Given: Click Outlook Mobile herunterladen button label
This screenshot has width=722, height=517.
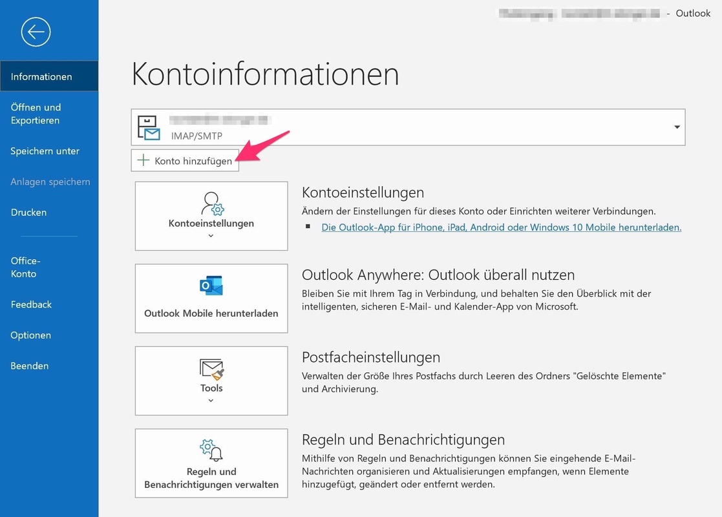Looking at the screenshot, I should tap(211, 313).
